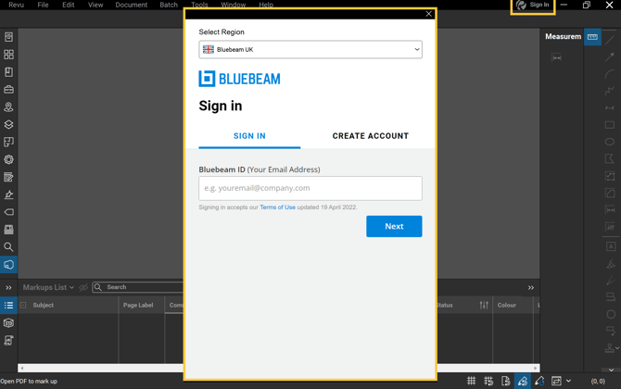
Task: Toggle Snap to Grid in status bar
Action: click(x=488, y=381)
